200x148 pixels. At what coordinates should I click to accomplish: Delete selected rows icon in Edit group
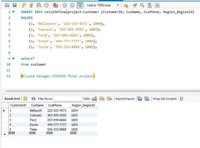[x=109, y=99]
